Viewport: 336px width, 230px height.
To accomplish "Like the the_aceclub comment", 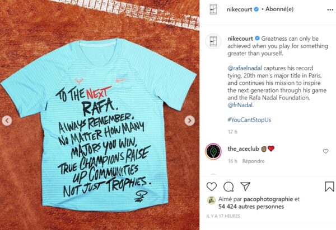I will [325, 151].
